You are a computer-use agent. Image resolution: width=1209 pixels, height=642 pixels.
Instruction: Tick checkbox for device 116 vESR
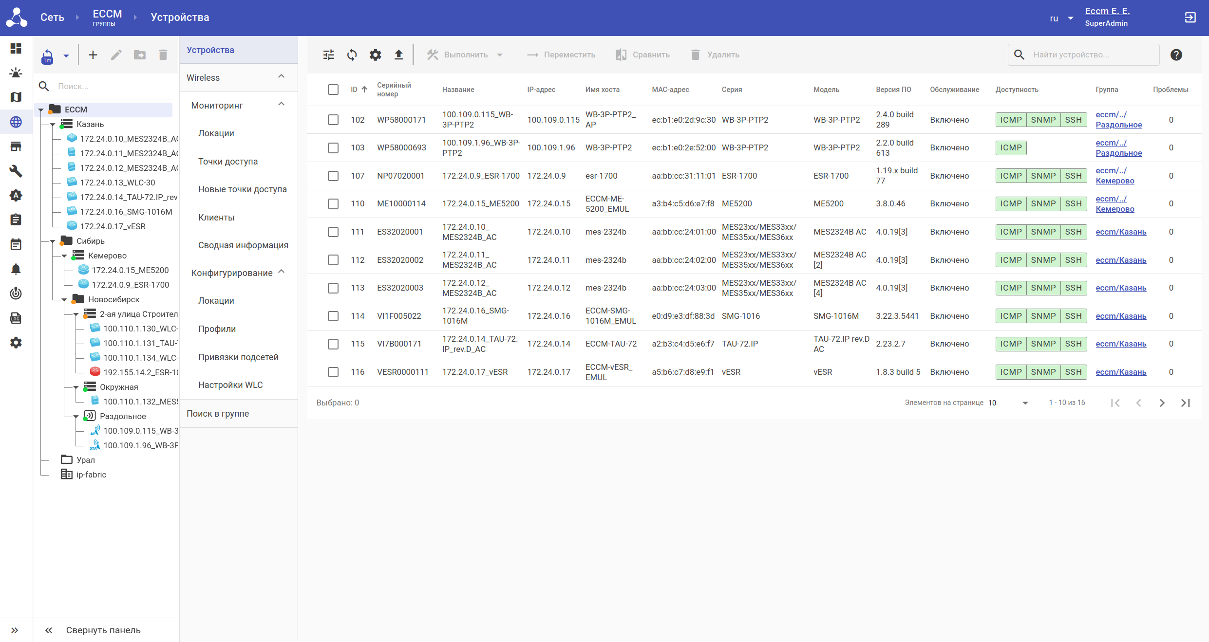pyautogui.click(x=333, y=372)
